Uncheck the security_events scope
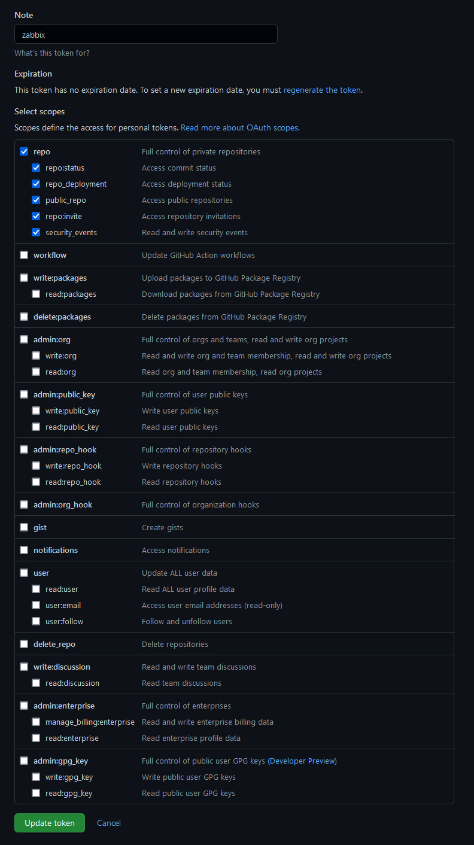 [x=36, y=233]
